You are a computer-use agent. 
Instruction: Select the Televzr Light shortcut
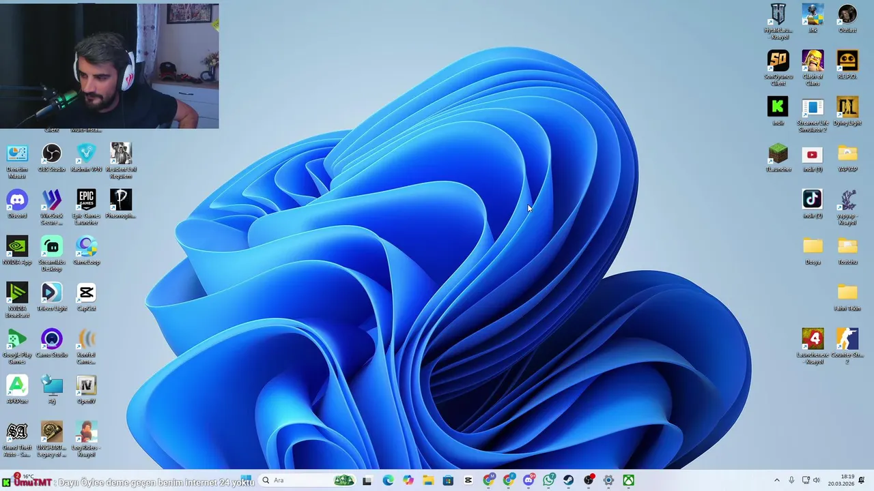52,297
